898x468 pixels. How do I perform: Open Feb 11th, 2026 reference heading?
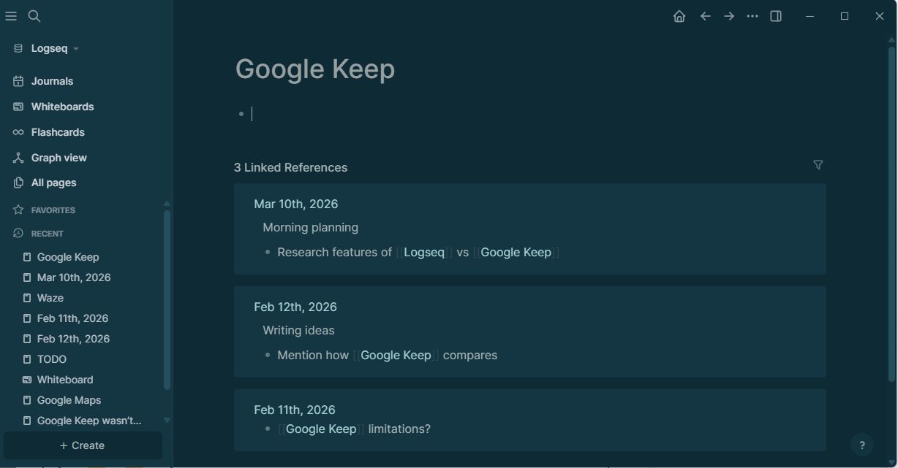[x=295, y=410]
